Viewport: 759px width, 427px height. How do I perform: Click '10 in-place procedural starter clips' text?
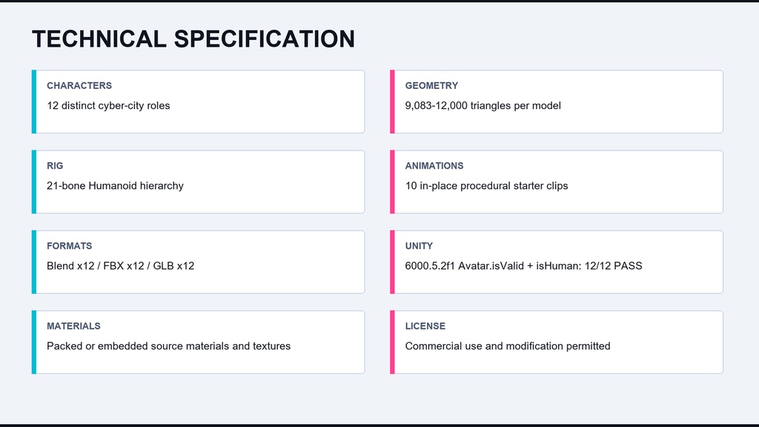click(x=486, y=186)
